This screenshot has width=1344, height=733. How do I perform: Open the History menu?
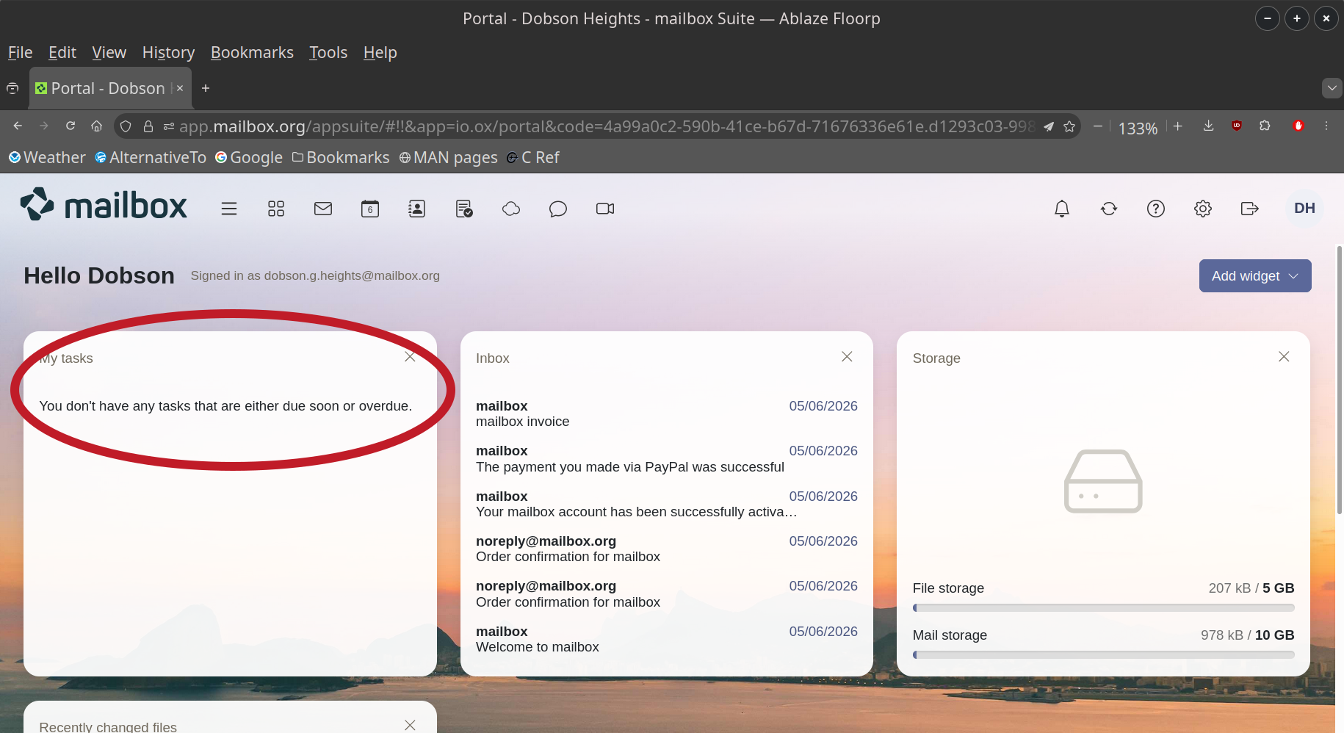click(168, 53)
